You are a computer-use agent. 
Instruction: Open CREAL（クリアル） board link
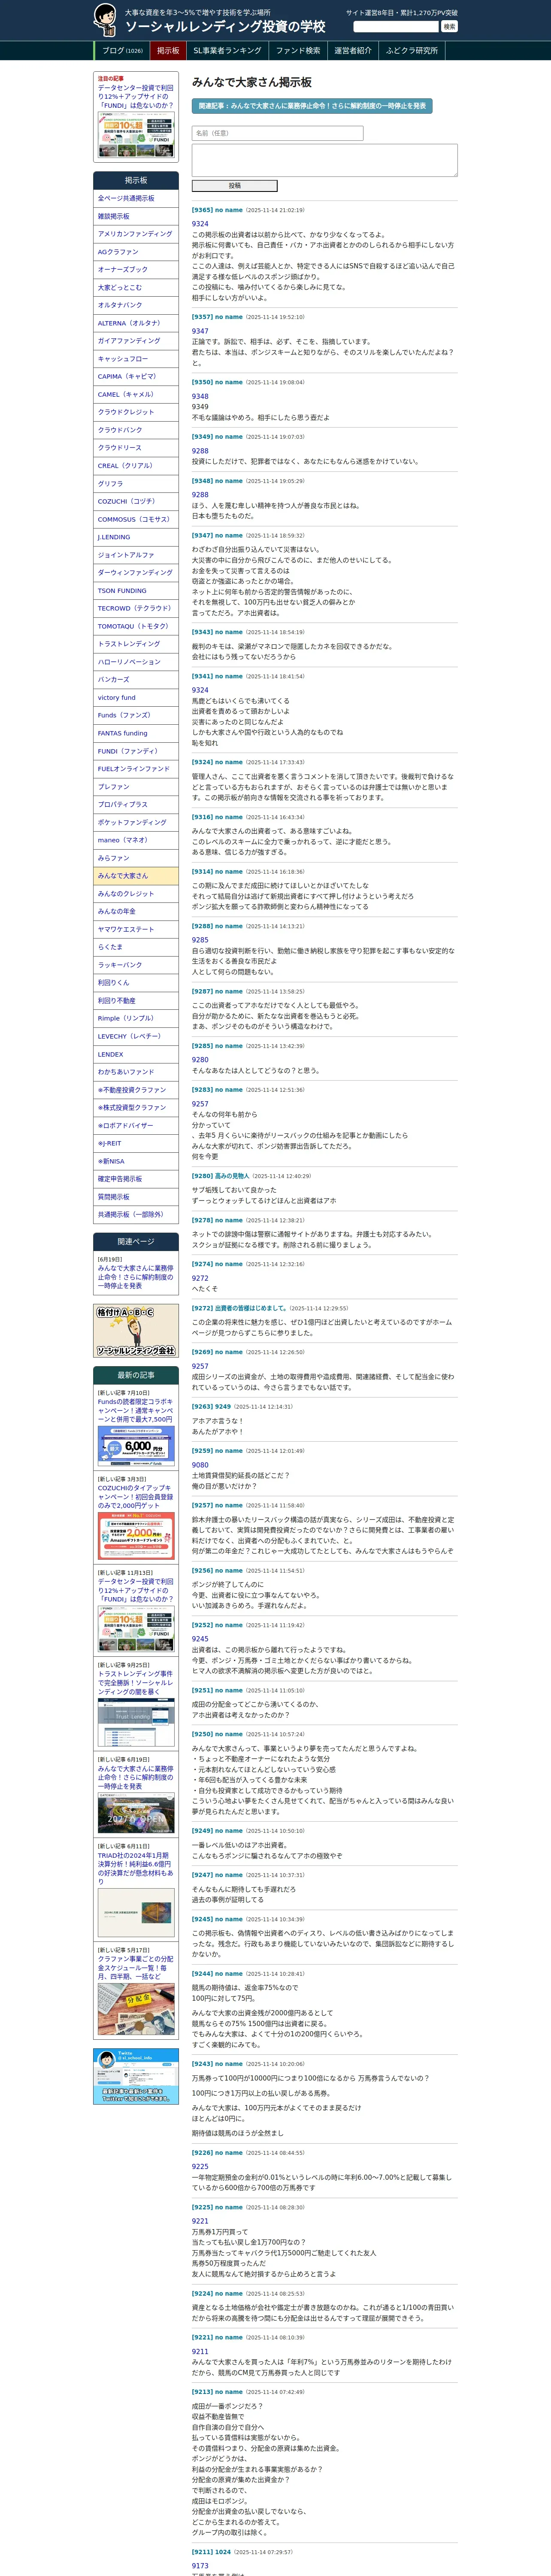(x=136, y=466)
